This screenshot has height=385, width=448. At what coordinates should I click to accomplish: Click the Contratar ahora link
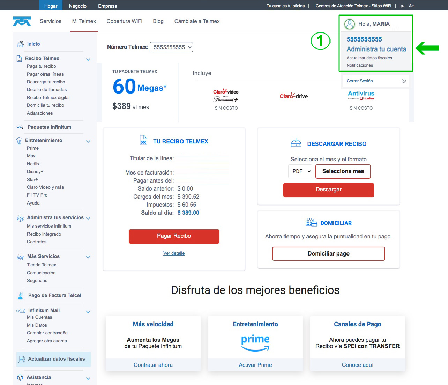tap(153, 365)
